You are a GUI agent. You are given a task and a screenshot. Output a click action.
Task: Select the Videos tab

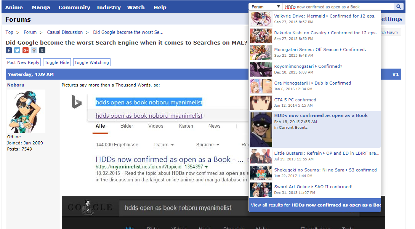tap(155, 126)
